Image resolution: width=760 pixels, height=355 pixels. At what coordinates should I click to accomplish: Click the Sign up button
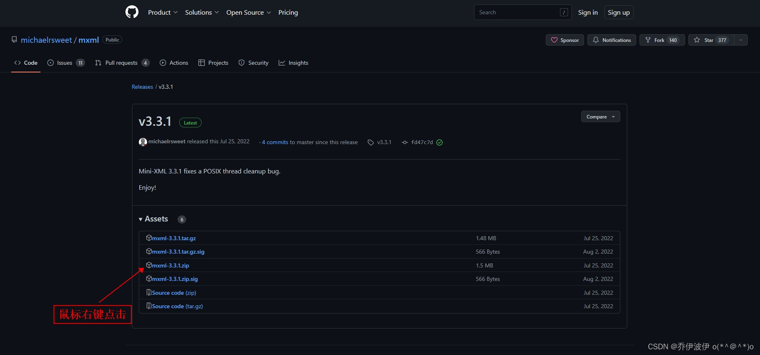[x=619, y=13]
